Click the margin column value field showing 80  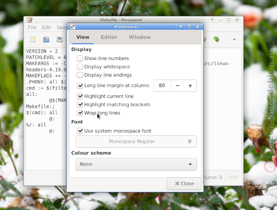[162, 86]
